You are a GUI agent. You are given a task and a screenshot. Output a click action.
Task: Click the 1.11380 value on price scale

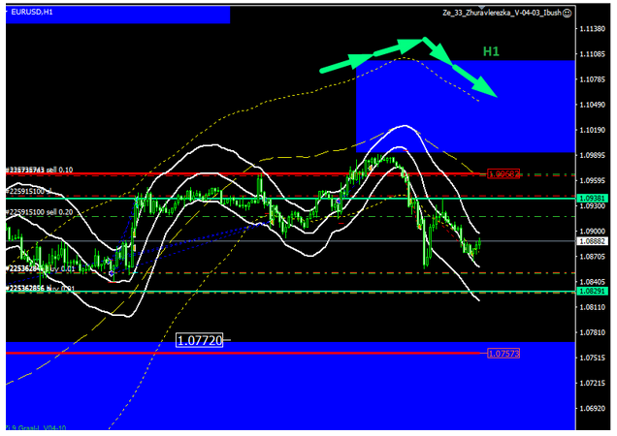pyautogui.click(x=593, y=29)
